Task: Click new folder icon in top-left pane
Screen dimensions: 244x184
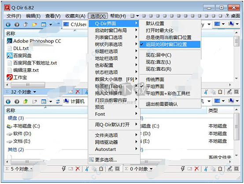Action: pos(34,24)
